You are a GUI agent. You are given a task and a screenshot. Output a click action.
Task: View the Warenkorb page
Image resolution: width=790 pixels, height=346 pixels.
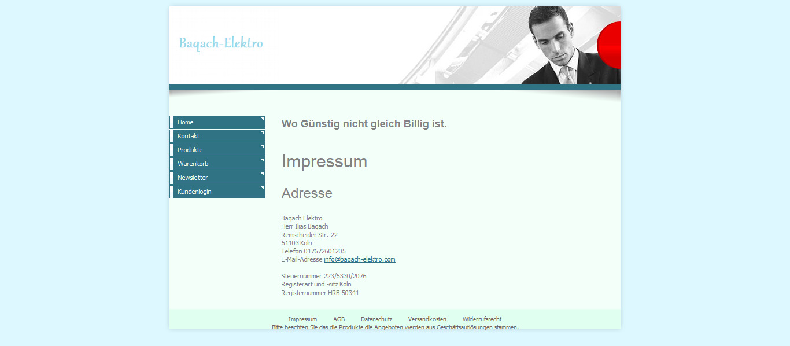(x=217, y=164)
